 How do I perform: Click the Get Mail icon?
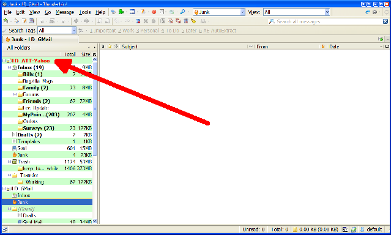pos(6,21)
